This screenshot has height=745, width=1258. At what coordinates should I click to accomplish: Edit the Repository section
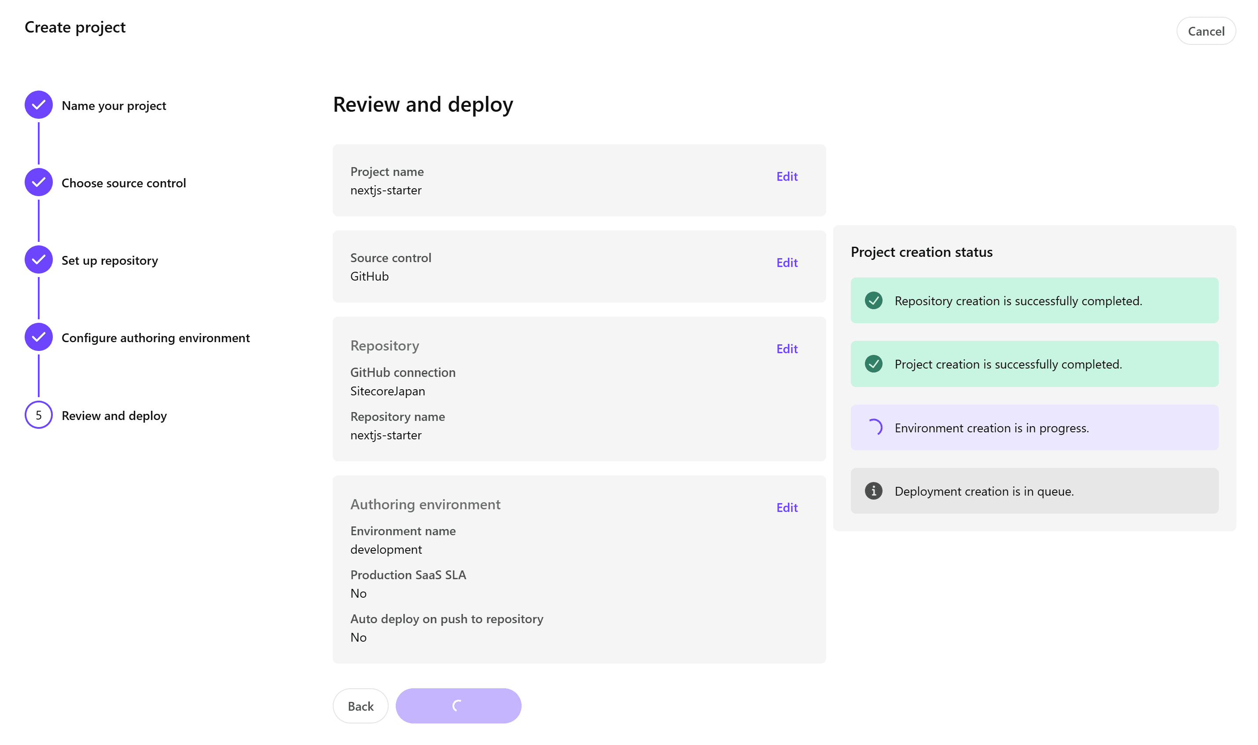(x=787, y=349)
